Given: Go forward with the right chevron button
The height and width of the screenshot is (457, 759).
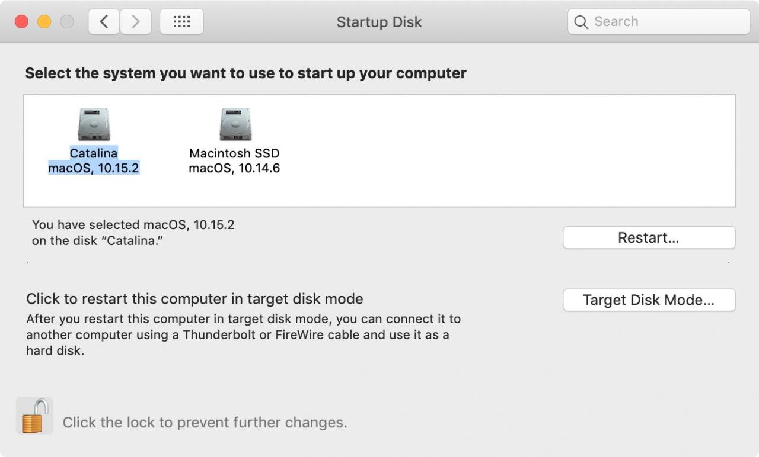Looking at the screenshot, I should coord(135,22).
